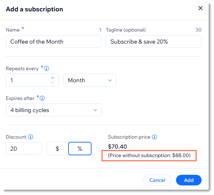Screen dimensions: 214x195
Task: Click the Name field with Coffee of the Month
Action: tap(54, 42)
